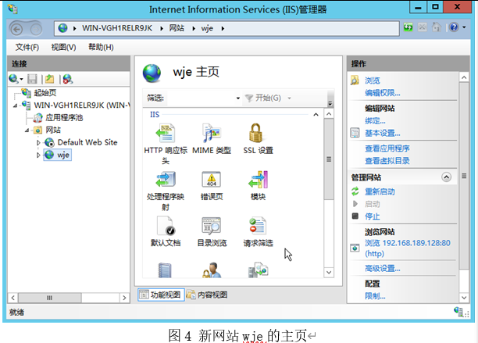Image resolution: width=478 pixels, height=343 pixels.
Task: Click the 连接 pane horizontal scrollbar thumb
Action: pyautogui.click(x=50, y=298)
